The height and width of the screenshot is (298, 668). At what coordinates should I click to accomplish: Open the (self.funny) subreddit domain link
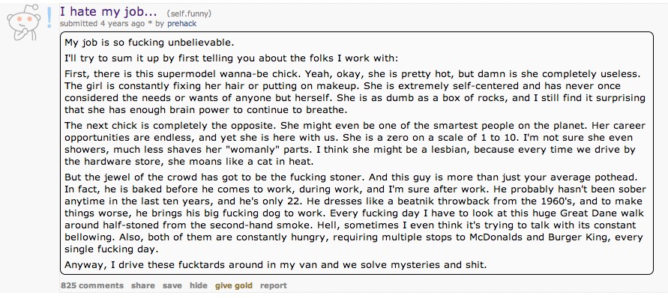189,13
